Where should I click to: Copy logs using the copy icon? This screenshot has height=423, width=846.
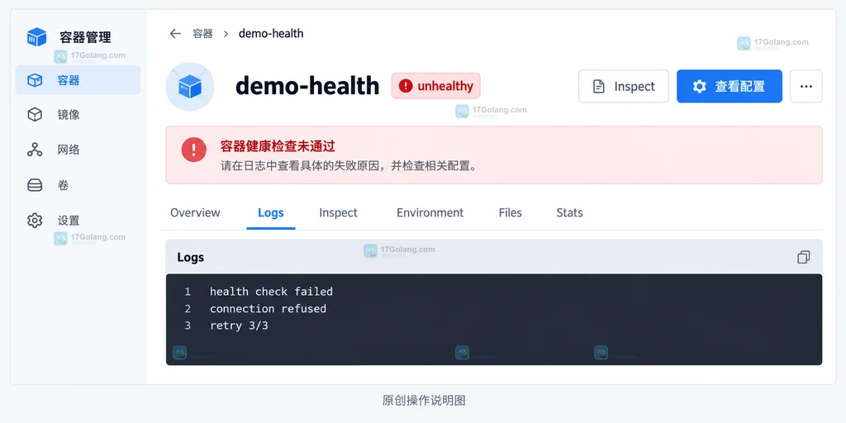[x=803, y=258]
